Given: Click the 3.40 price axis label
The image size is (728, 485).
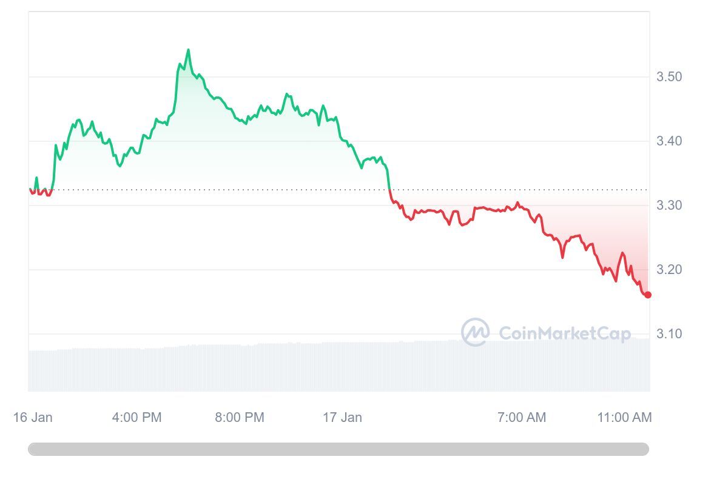Looking at the screenshot, I should tap(669, 141).
